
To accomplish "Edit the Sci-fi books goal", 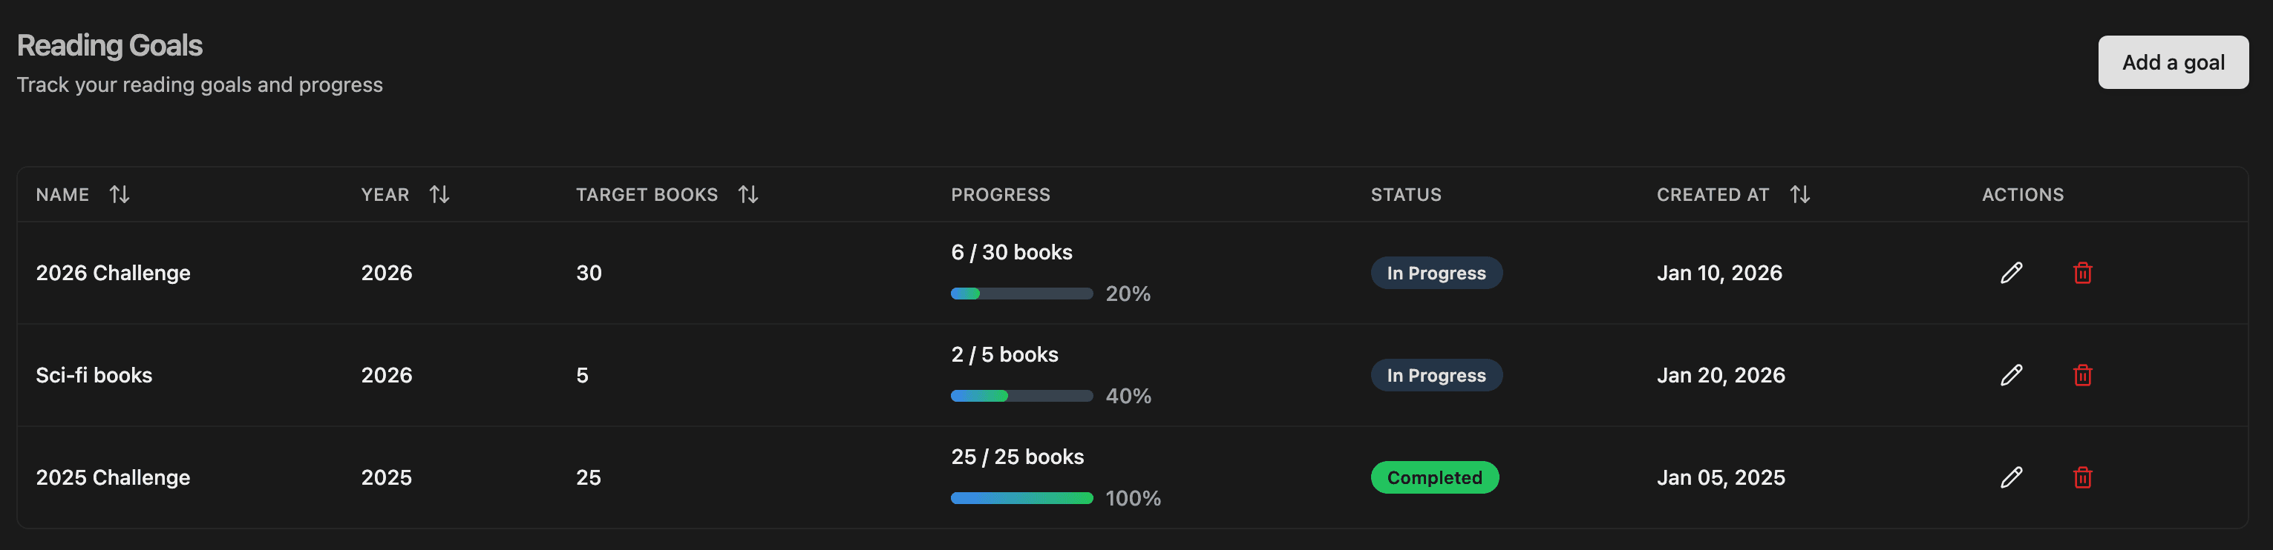I will pos(2010,374).
